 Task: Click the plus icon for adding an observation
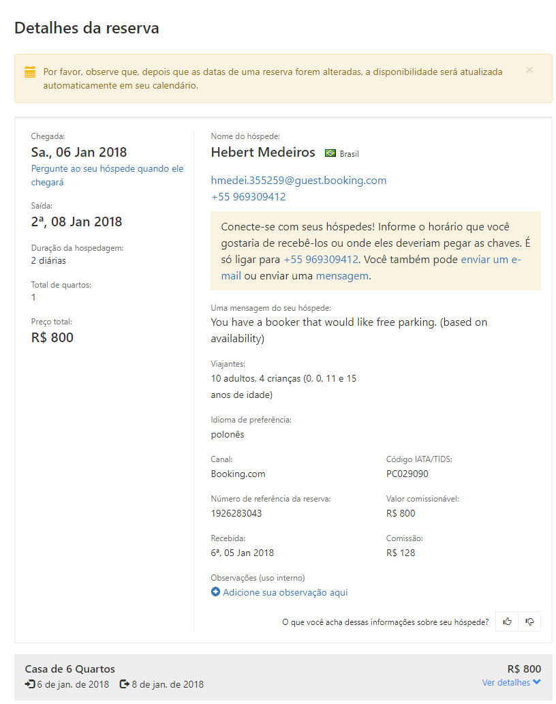pos(216,592)
